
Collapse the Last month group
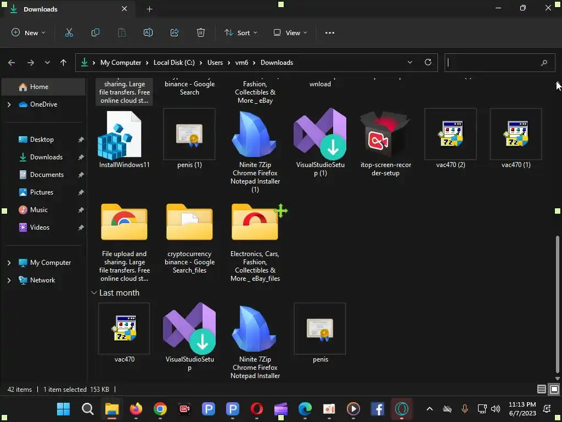(x=94, y=293)
